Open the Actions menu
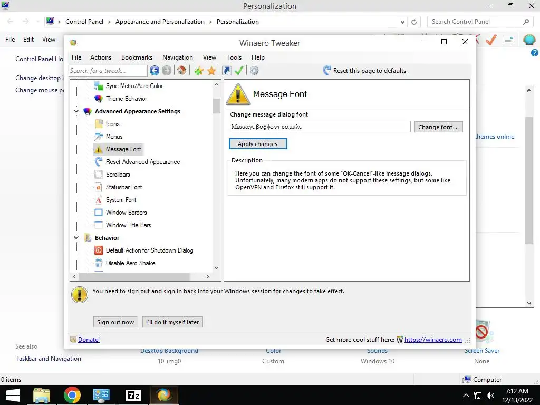Screen dimensions: 540x405 click(101, 57)
